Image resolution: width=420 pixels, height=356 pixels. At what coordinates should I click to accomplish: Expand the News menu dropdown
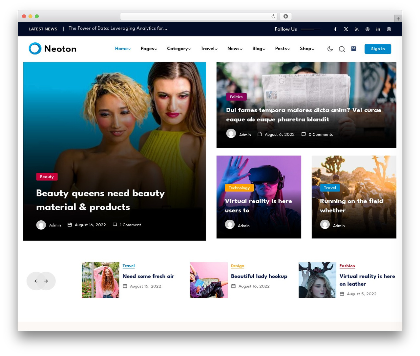(x=235, y=49)
